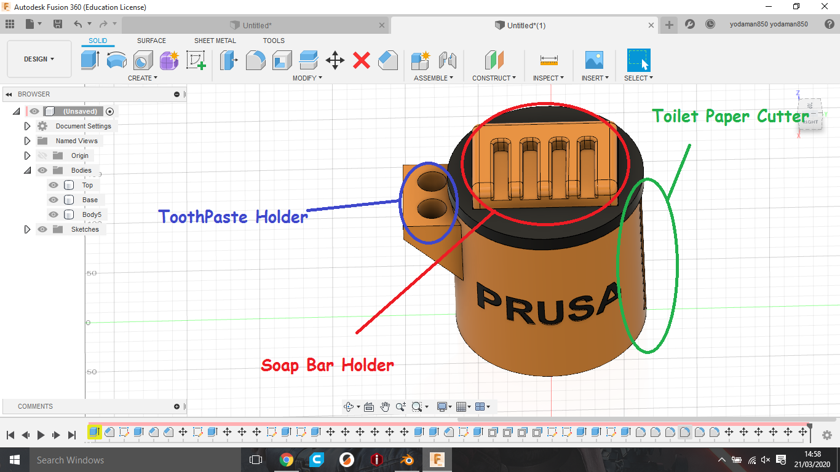Play the timeline history
This screenshot has height=472, width=840.
pos(41,435)
